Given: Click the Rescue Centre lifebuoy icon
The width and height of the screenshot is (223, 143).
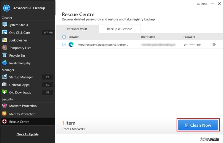Looking at the screenshot, I should coord(4,122).
